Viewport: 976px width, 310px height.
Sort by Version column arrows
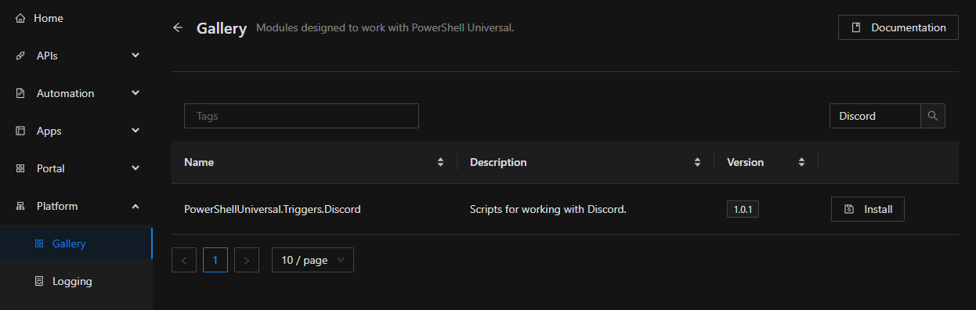[801, 162]
